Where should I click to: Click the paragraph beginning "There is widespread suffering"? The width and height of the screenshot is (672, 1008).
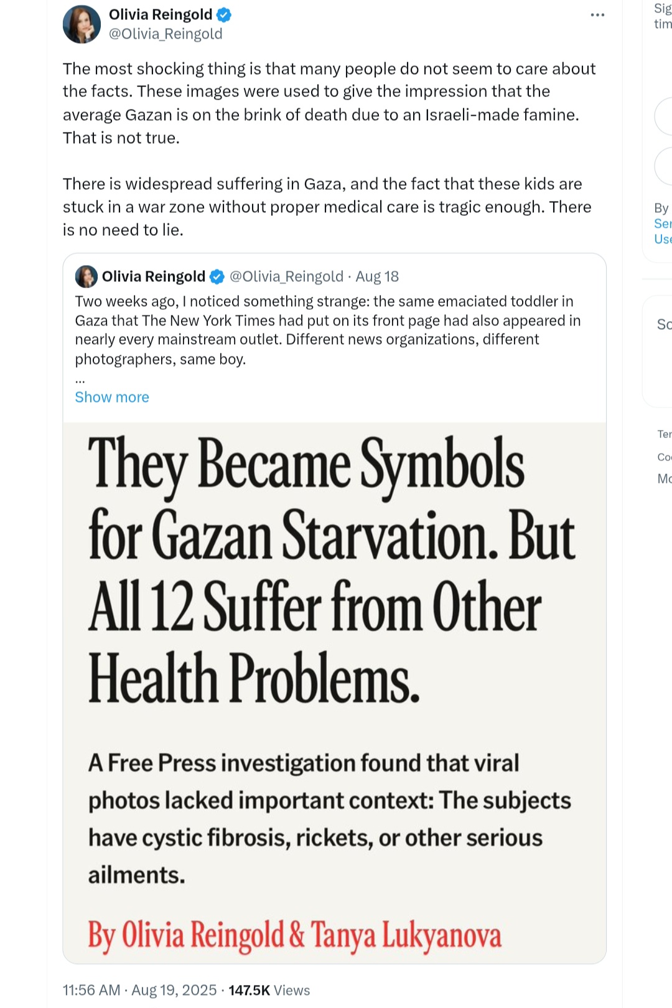tap(327, 207)
